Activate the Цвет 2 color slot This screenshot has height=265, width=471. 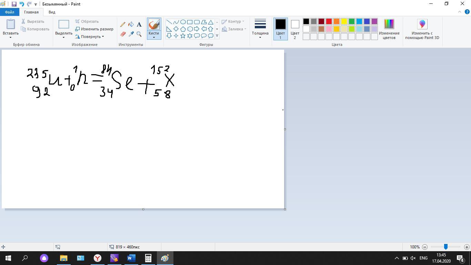click(x=295, y=29)
